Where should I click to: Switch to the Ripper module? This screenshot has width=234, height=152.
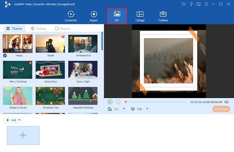[94, 16]
